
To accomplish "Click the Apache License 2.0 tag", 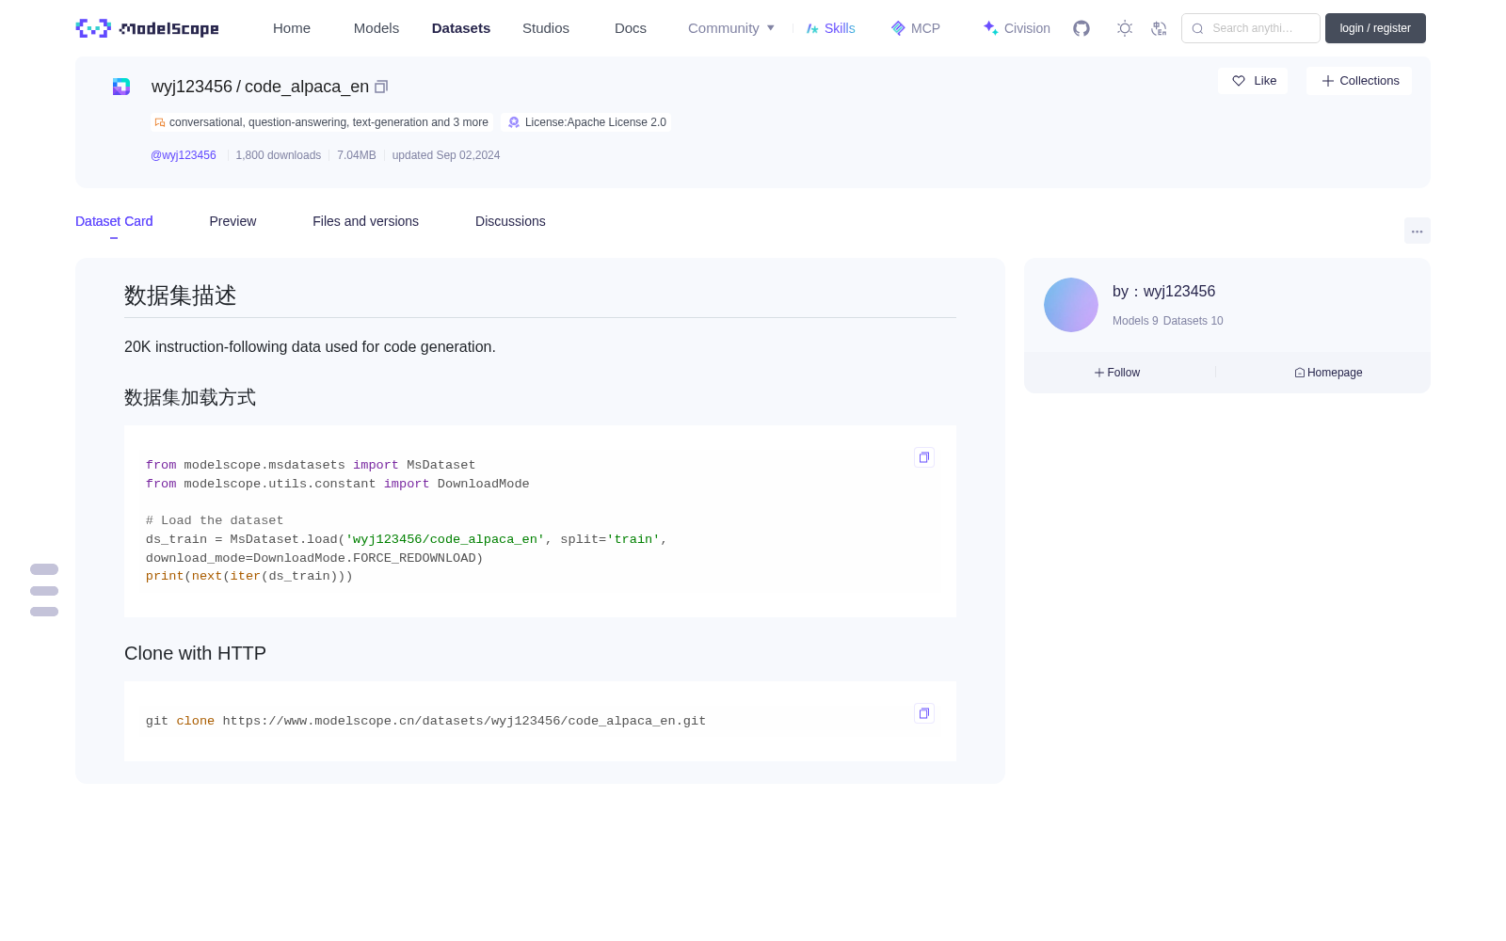I will [587, 122].
